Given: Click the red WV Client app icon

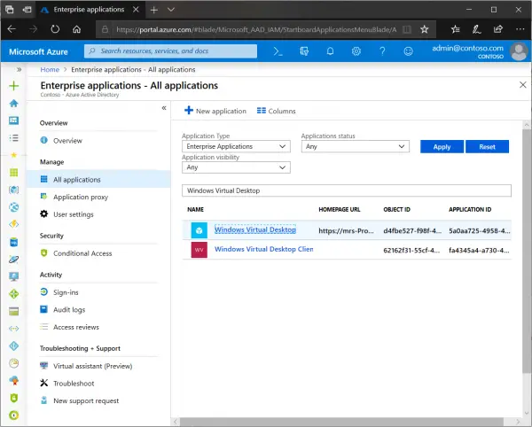Looking at the screenshot, I should tap(199, 250).
